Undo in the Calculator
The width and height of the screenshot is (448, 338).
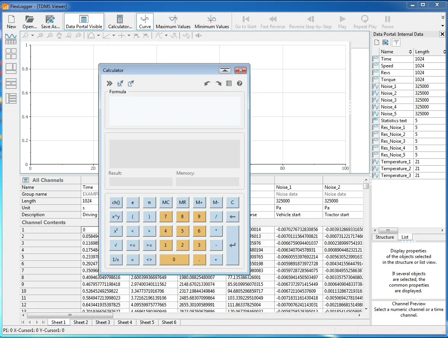click(x=207, y=83)
